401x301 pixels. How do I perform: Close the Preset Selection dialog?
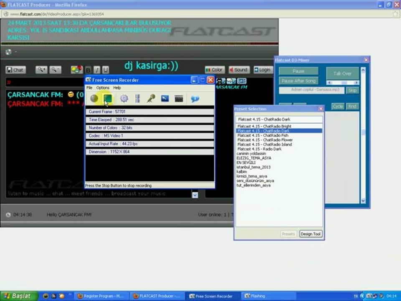pyautogui.click(x=321, y=109)
